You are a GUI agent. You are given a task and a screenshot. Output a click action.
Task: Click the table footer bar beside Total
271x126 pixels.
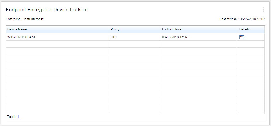[x=140, y=117]
